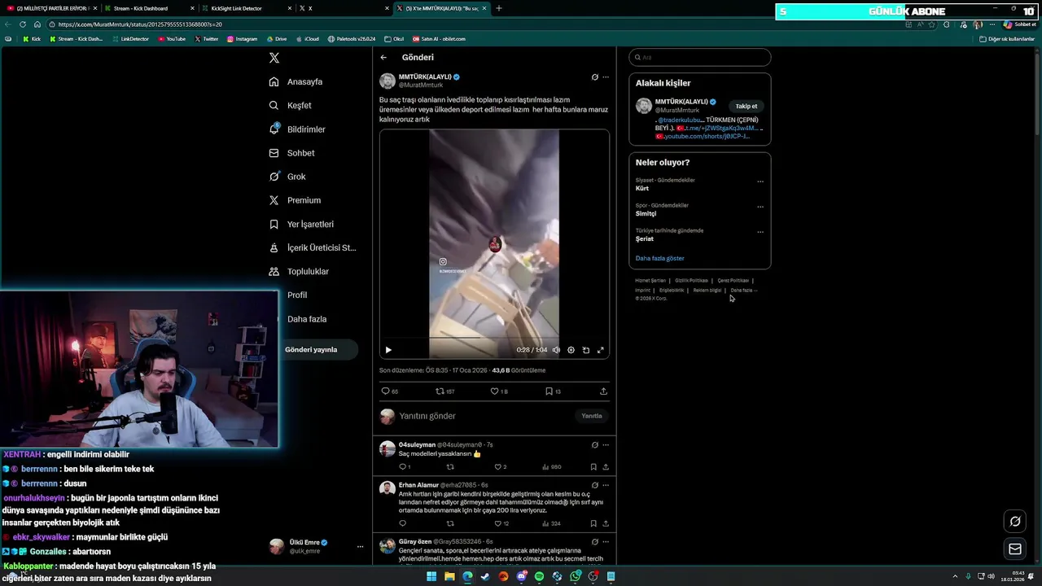The height and width of the screenshot is (586, 1042).
Task: Open options for Simitçi trend
Action: 760,207
